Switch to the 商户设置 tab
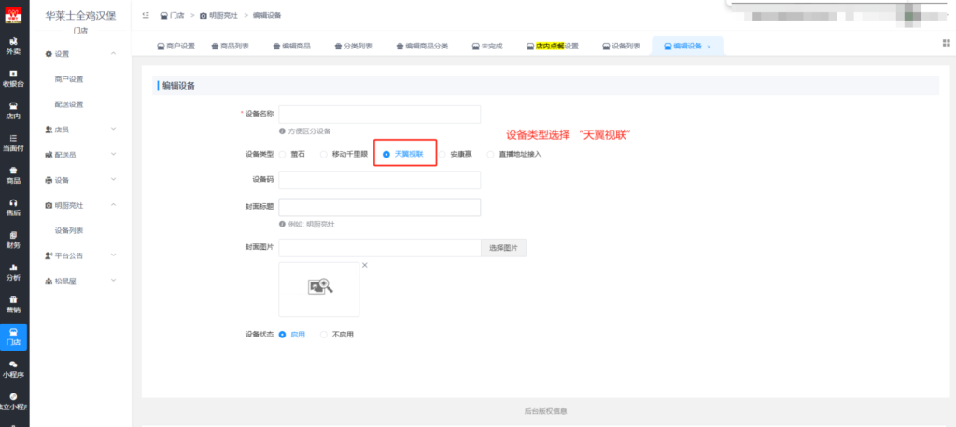Screen dimensions: 956x427 [176, 47]
